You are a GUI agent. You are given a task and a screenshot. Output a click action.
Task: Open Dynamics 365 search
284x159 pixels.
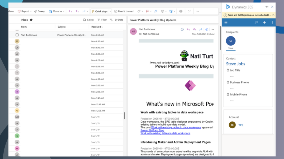point(255,22)
